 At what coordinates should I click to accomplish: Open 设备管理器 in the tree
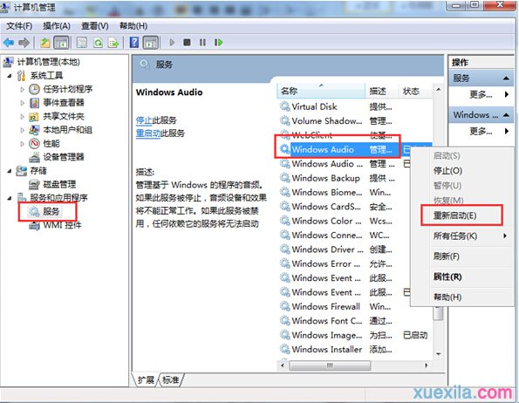tap(64, 157)
